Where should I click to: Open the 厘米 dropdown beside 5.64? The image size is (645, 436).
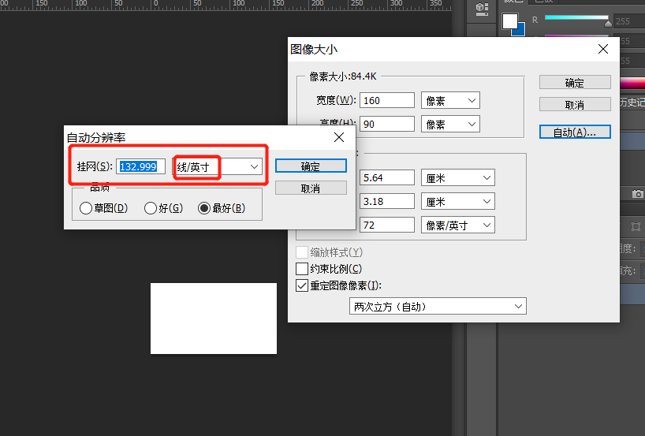click(458, 177)
